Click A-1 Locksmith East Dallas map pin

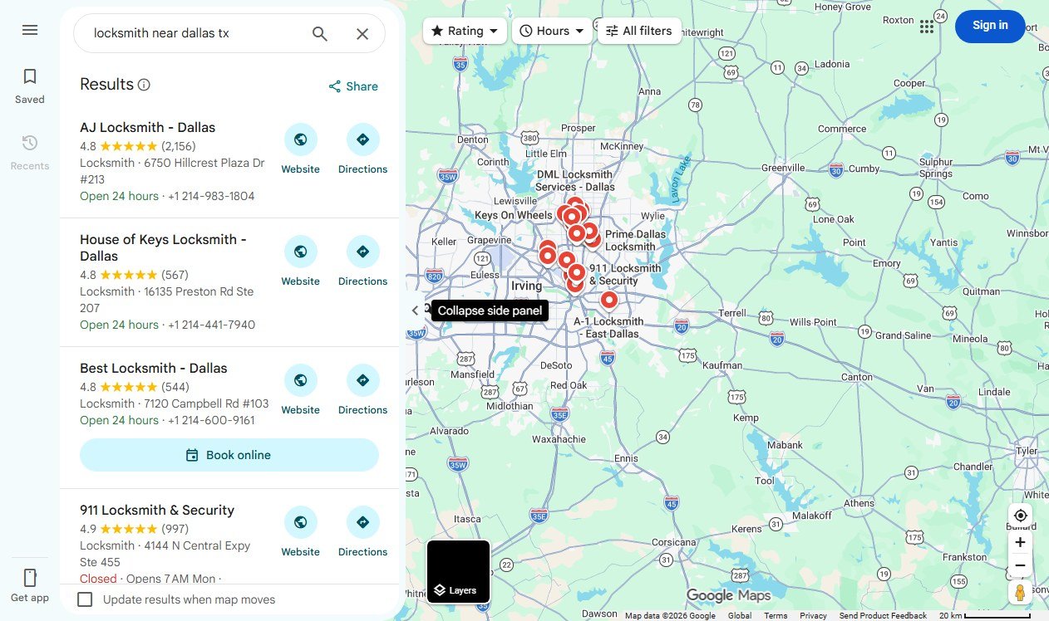pos(609,300)
